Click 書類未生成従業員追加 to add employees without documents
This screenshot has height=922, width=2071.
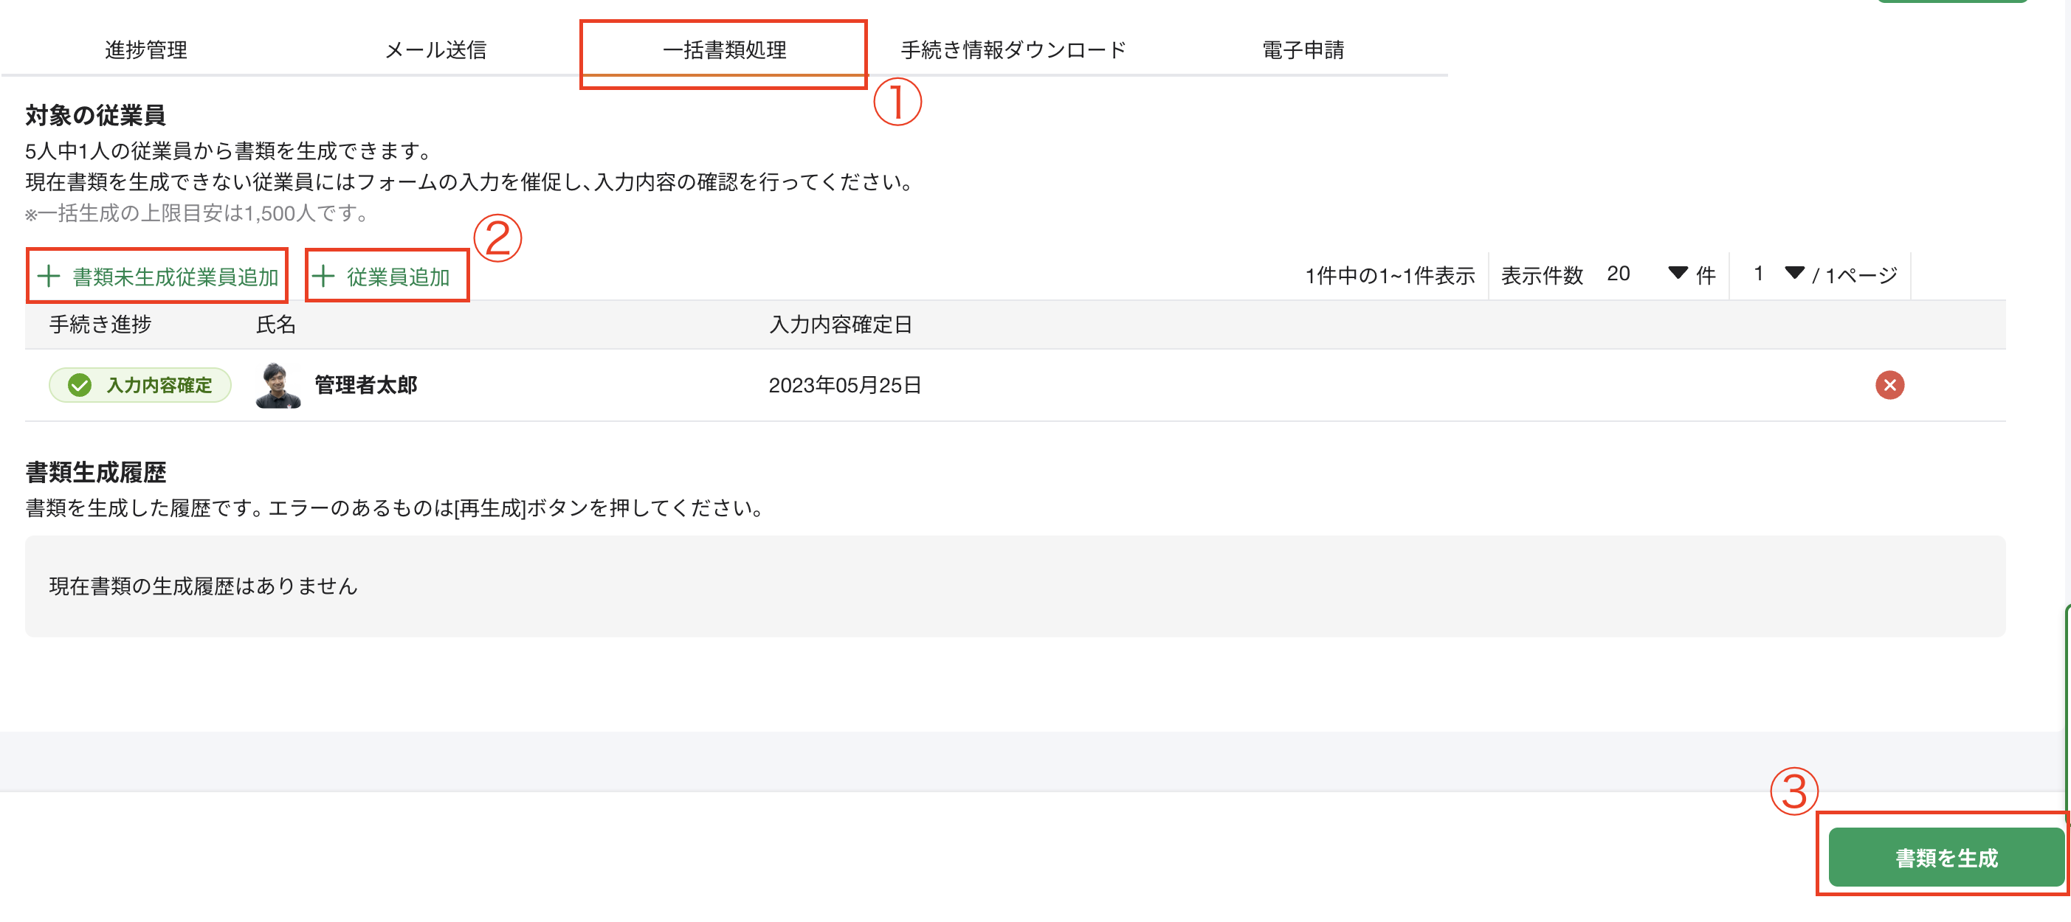(x=173, y=277)
